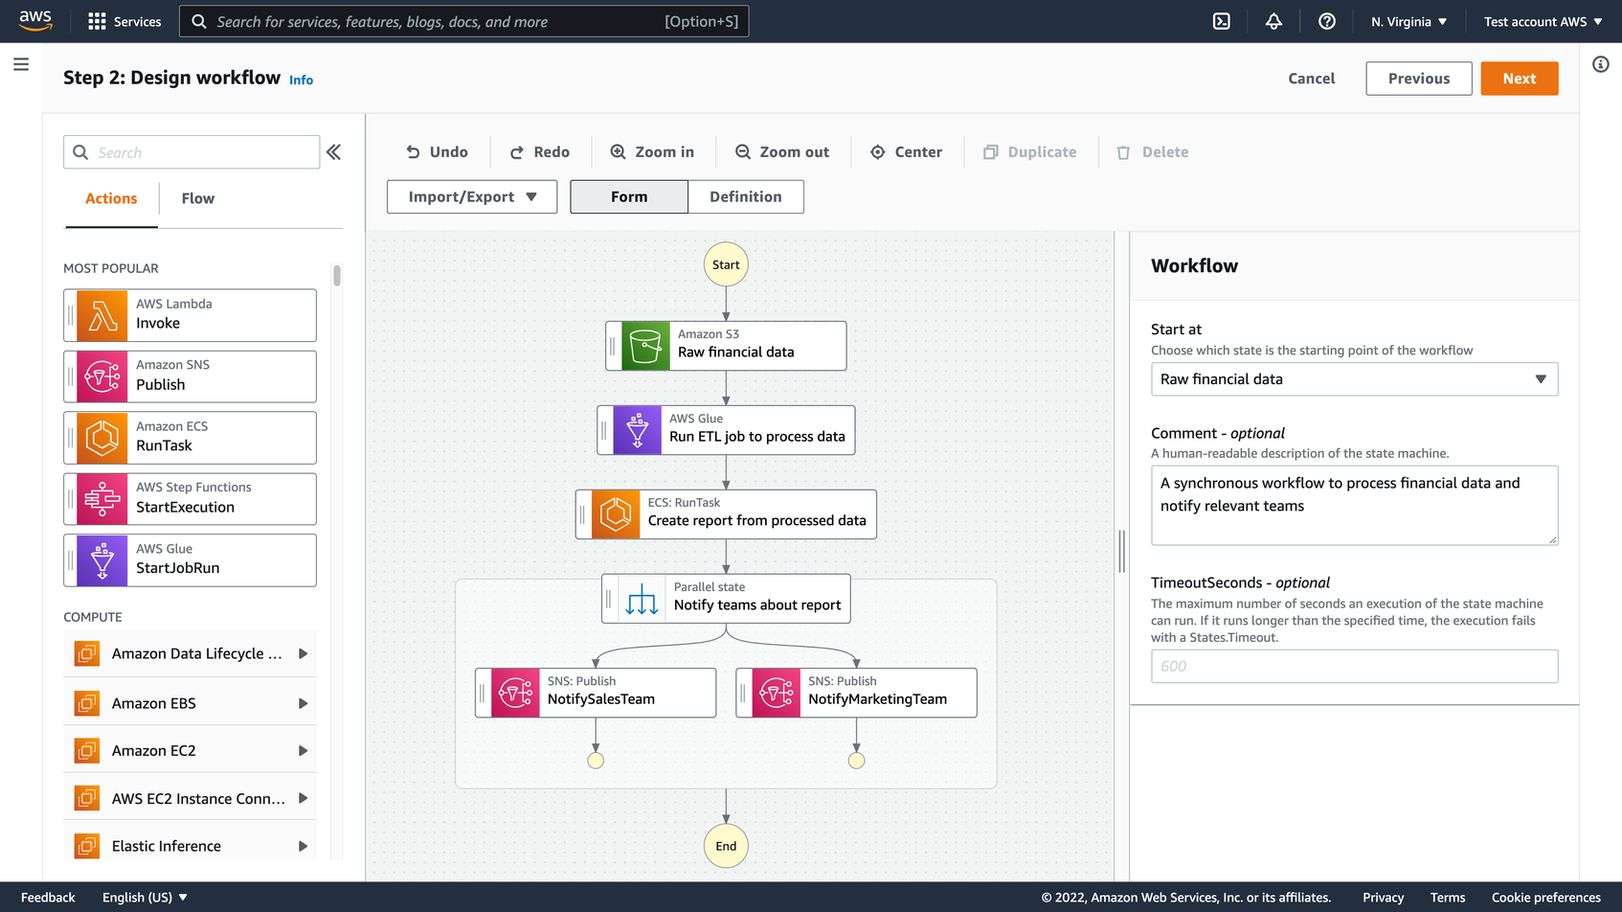Image resolution: width=1622 pixels, height=912 pixels.
Task: Switch to the Definition view
Action: pos(746,196)
